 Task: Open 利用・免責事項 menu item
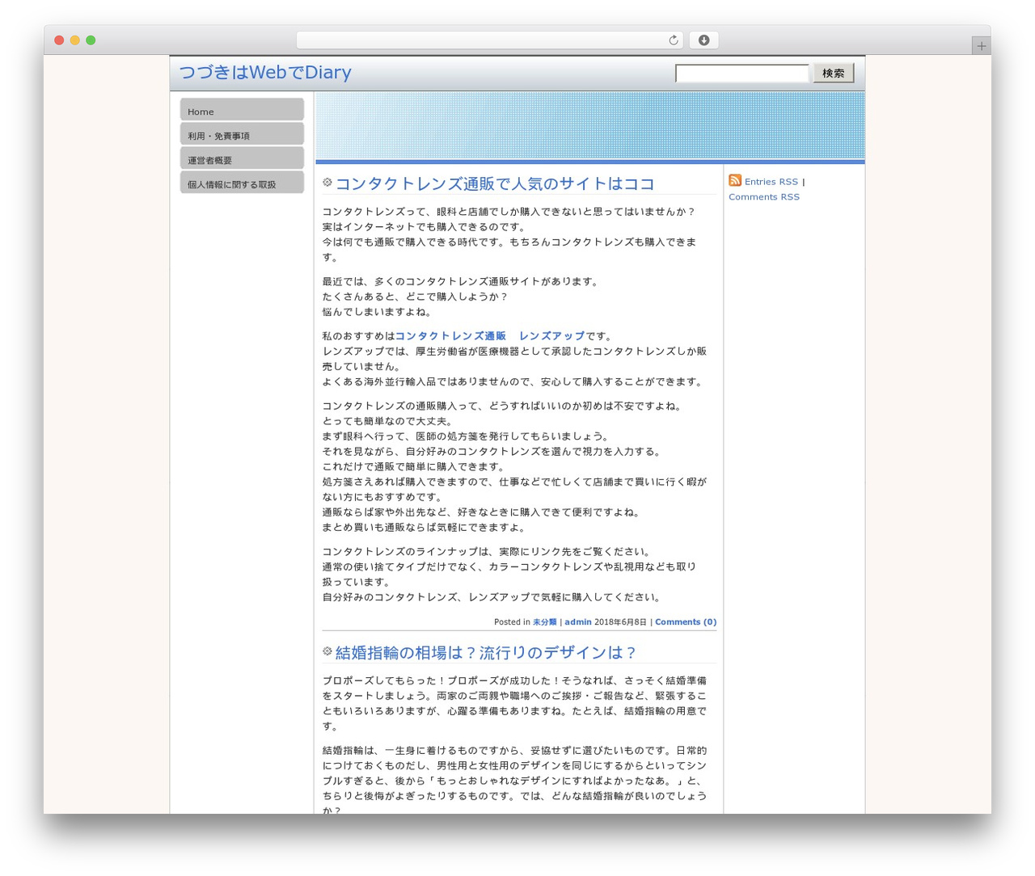[242, 134]
